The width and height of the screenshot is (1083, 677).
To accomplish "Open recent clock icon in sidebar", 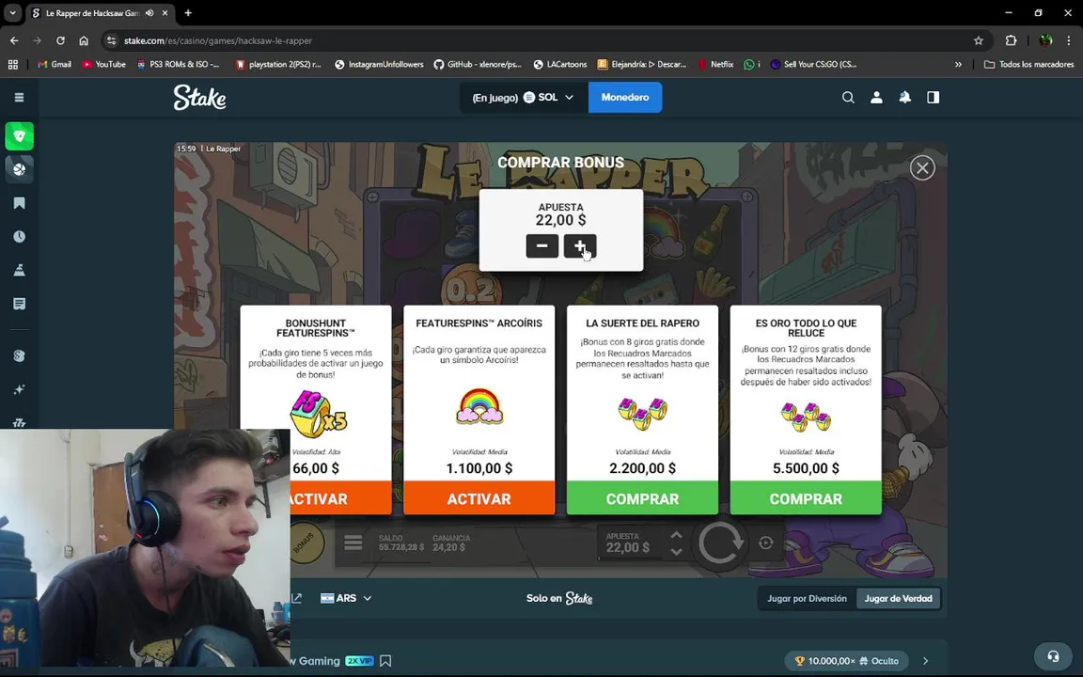I will [x=20, y=237].
